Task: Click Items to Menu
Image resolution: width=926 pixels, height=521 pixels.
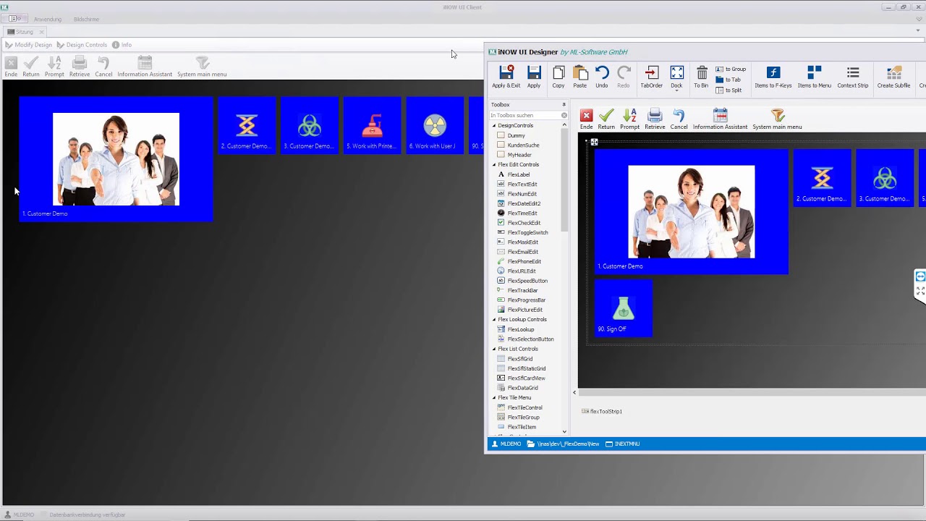Action: (815, 77)
